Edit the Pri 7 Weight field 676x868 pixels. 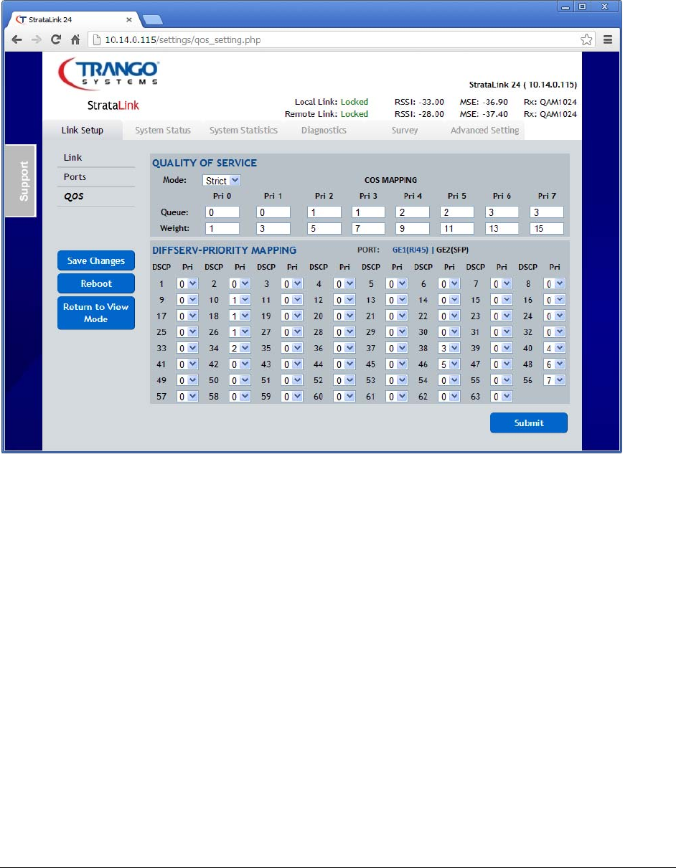click(547, 228)
